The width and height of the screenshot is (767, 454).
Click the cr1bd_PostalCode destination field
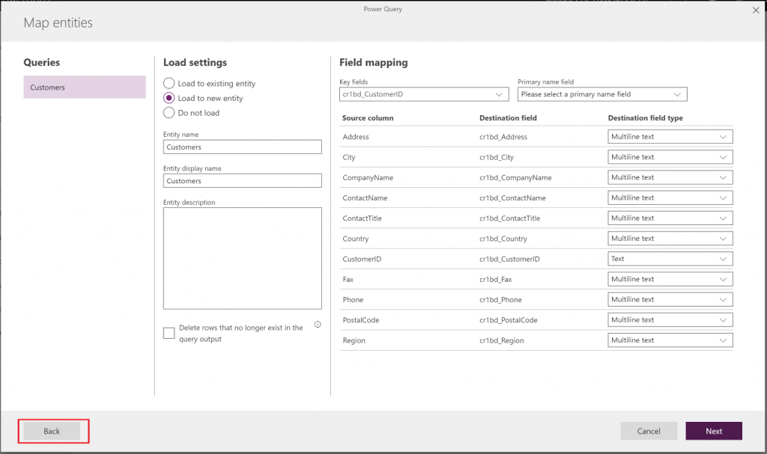[509, 320]
